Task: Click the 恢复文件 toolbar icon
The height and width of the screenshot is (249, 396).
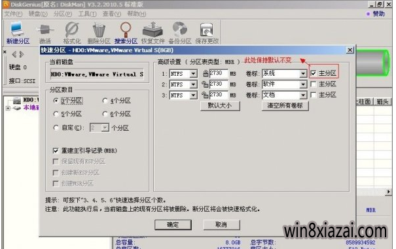Action: (153, 29)
